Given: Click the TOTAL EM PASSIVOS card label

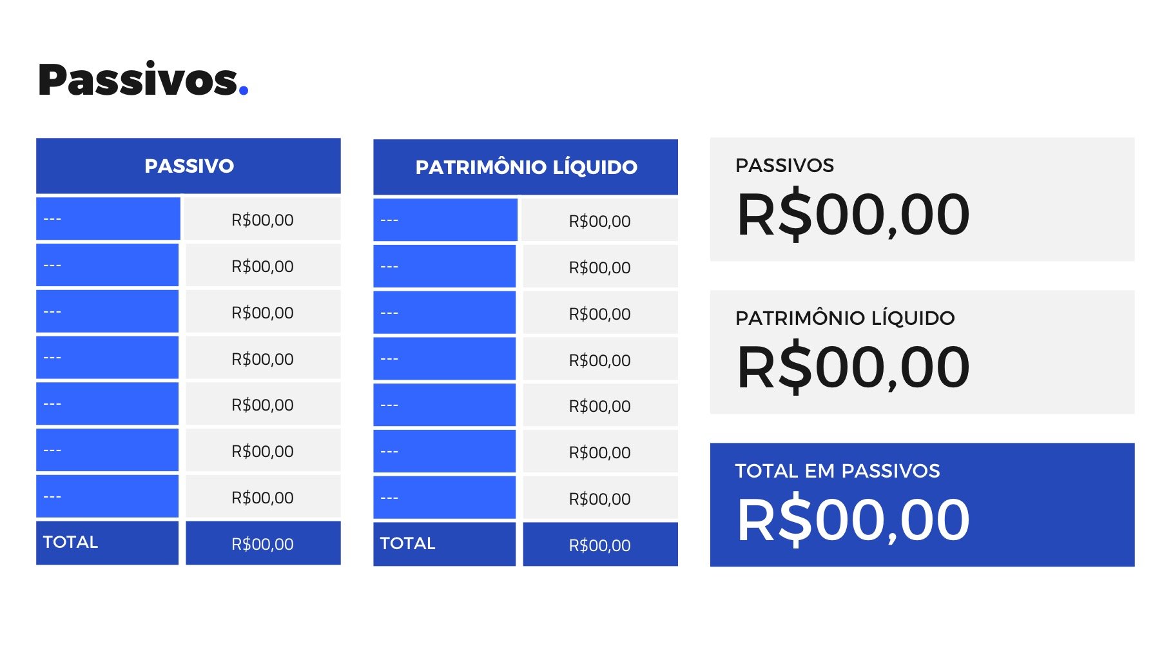Looking at the screenshot, I should [837, 471].
